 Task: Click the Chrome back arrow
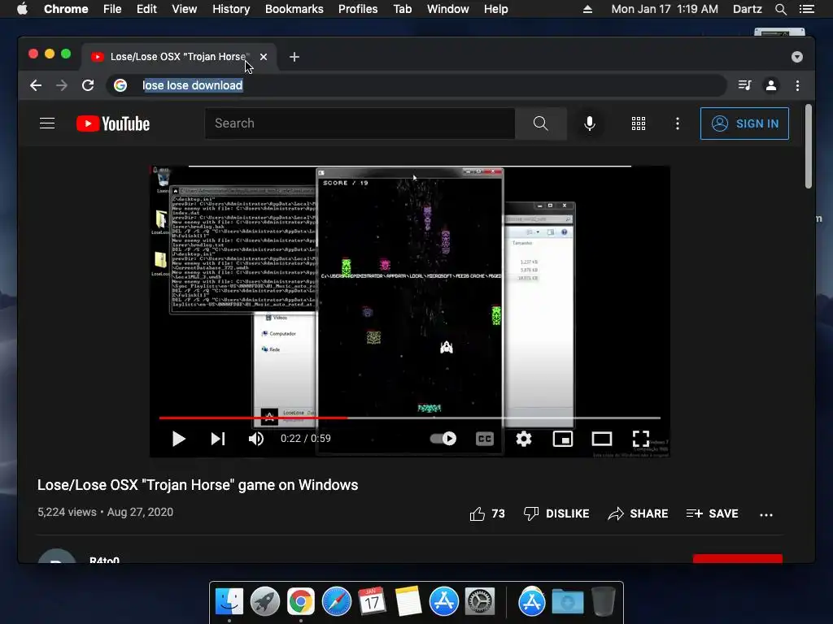(36, 85)
